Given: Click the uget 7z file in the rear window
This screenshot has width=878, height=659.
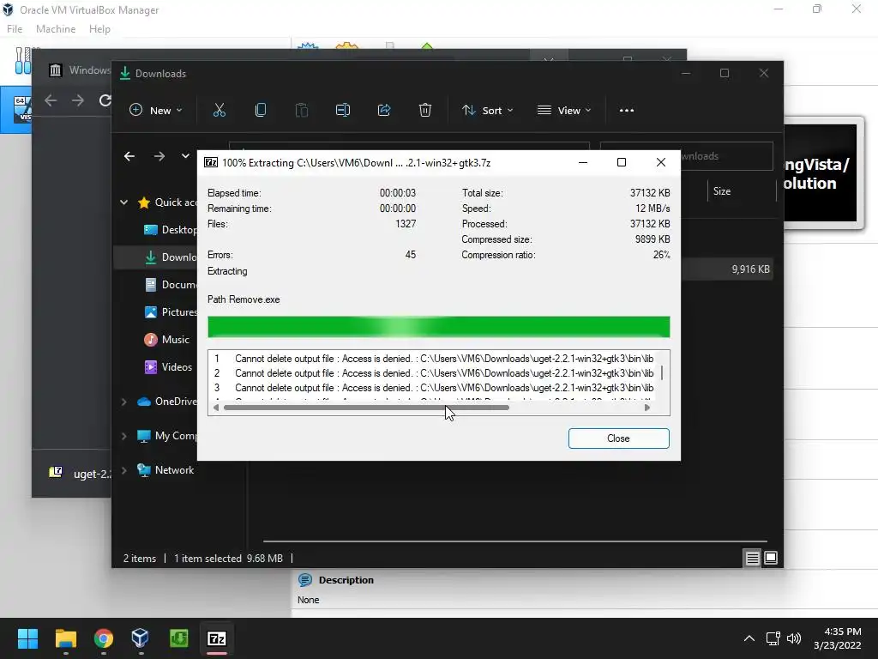Looking at the screenshot, I should (x=80, y=474).
